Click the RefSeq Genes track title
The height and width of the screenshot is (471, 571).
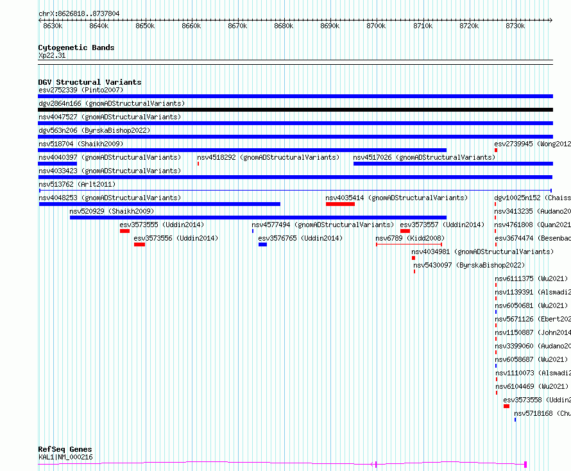click(x=65, y=450)
